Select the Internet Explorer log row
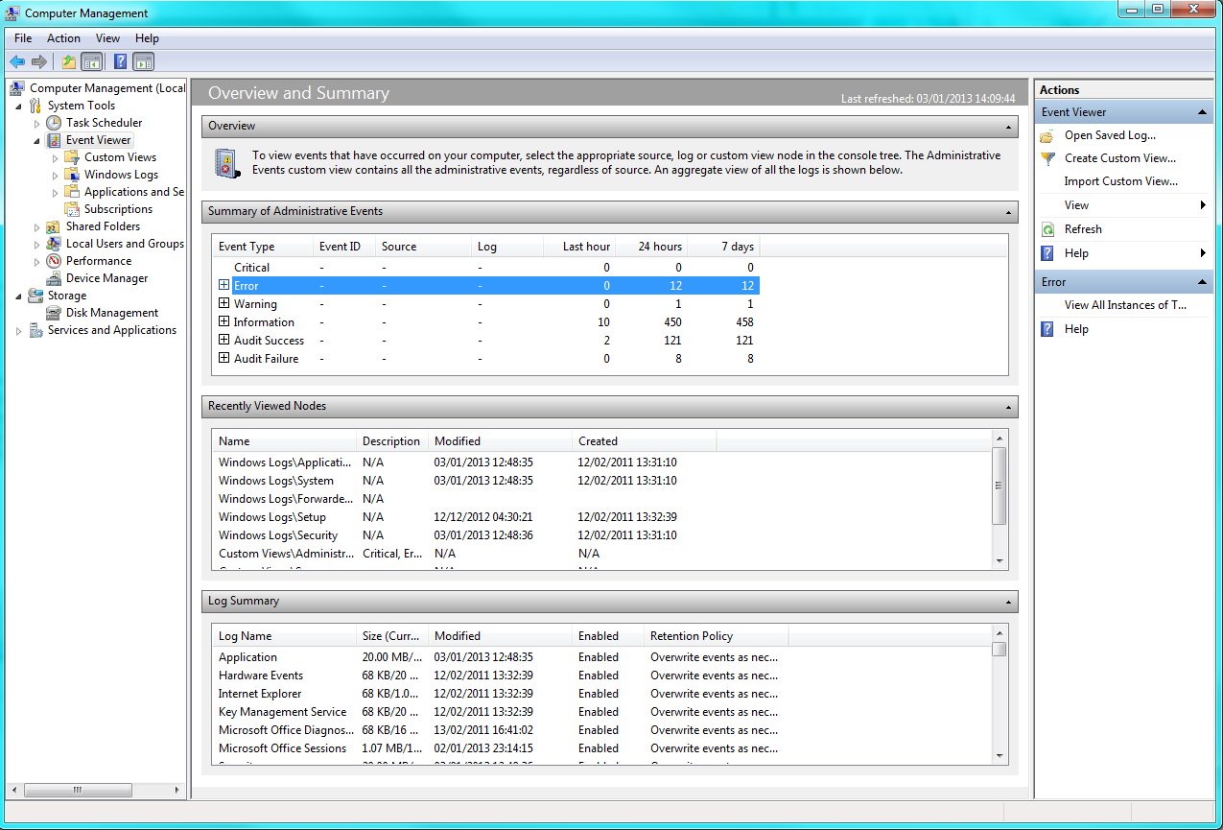 [602, 694]
